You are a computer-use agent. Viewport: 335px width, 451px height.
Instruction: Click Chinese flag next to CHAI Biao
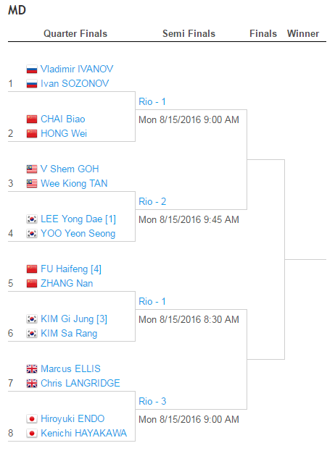[32, 119]
